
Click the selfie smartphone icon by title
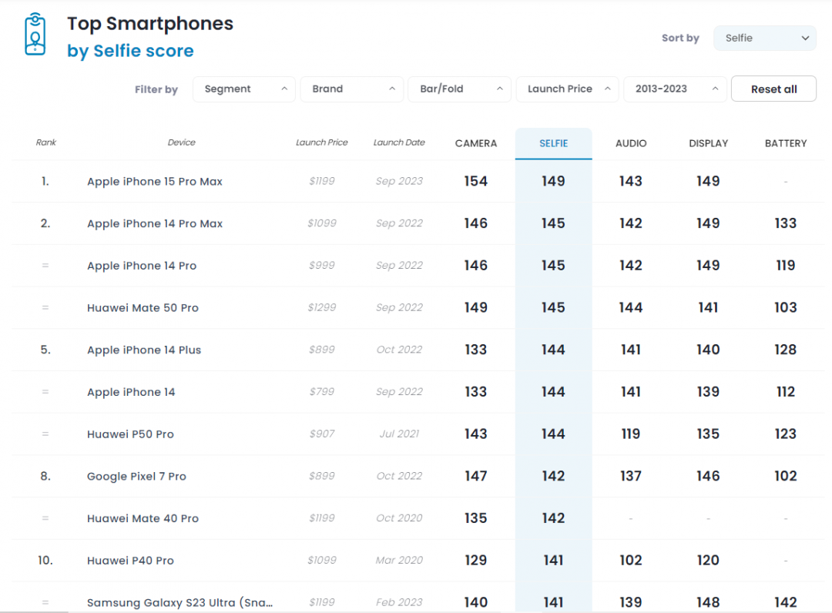(x=35, y=35)
